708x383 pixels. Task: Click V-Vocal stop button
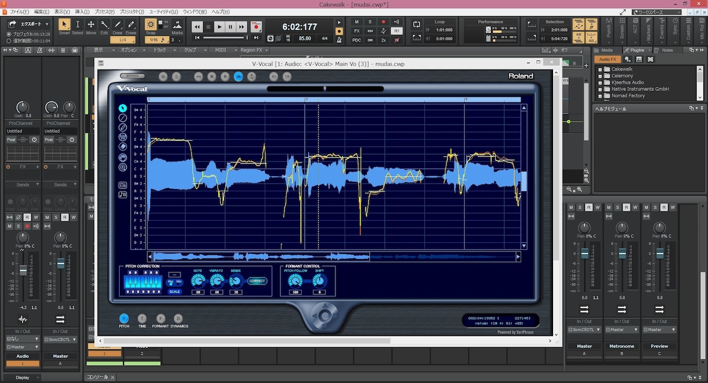(x=212, y=76)
